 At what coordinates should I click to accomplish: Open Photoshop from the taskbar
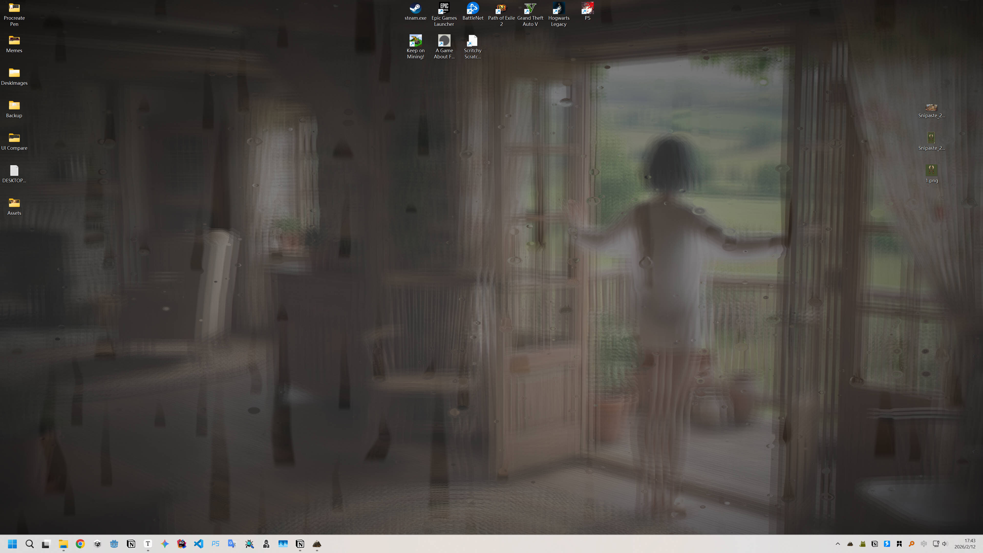click(x=216, y=544)
